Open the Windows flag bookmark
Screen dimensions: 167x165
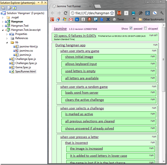click(64, 20)
